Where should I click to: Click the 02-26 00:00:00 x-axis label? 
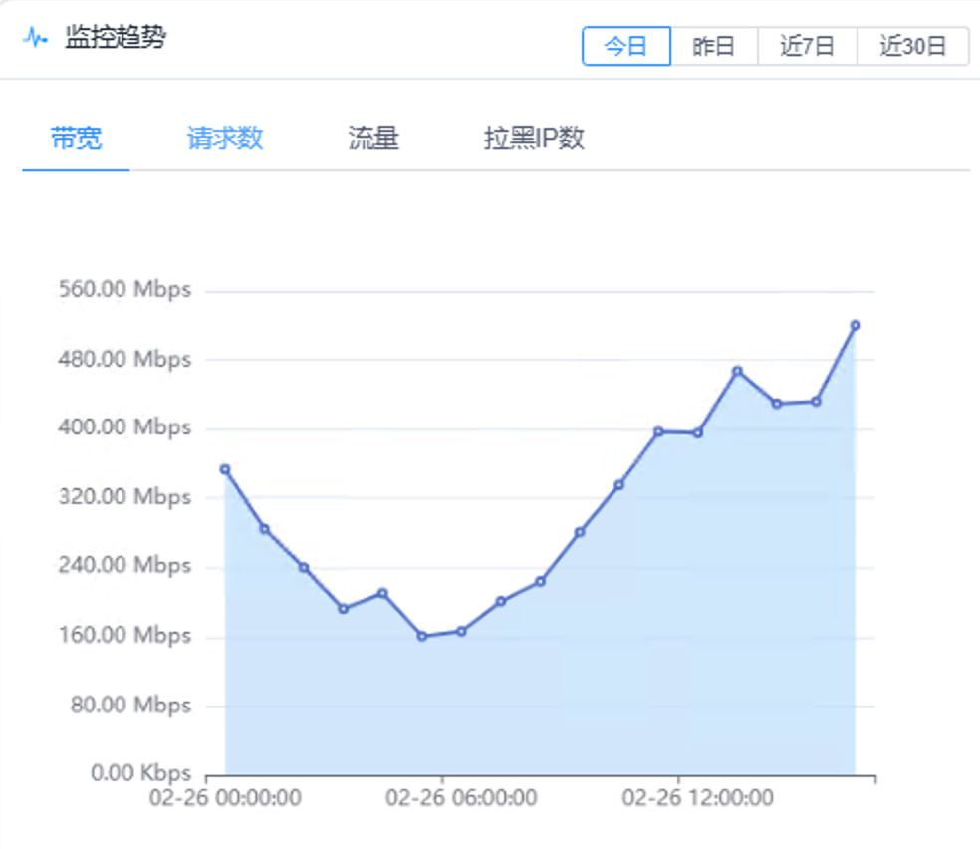click(225, 798)
